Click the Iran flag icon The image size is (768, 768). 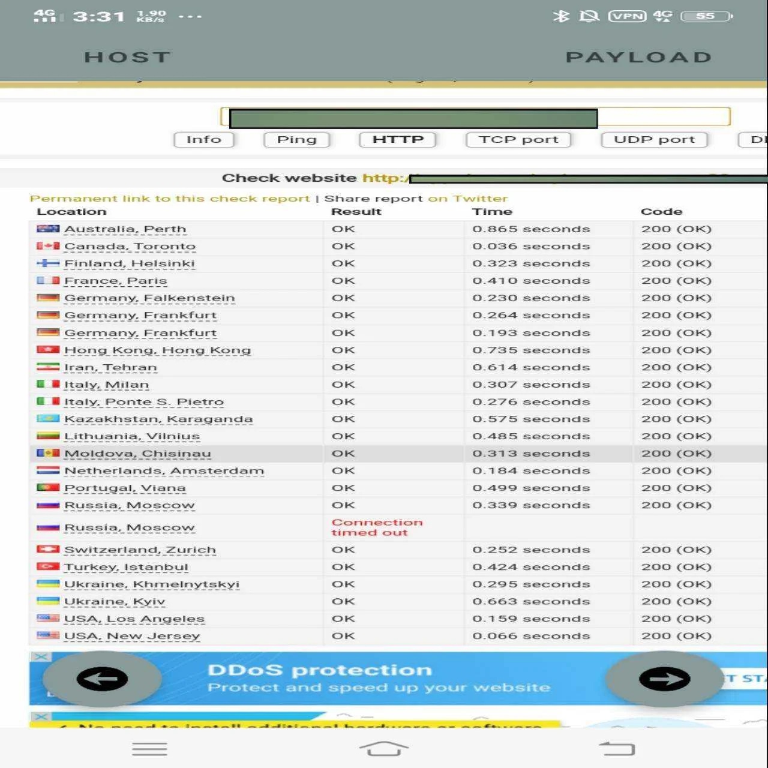tap(48, 367)
